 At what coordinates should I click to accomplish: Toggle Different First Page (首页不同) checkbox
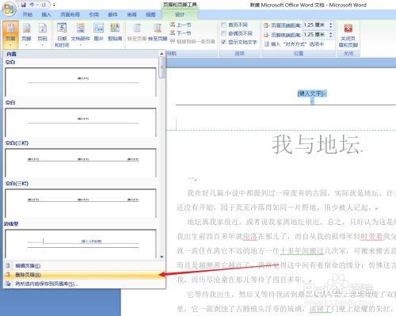(x=223, y=25)
